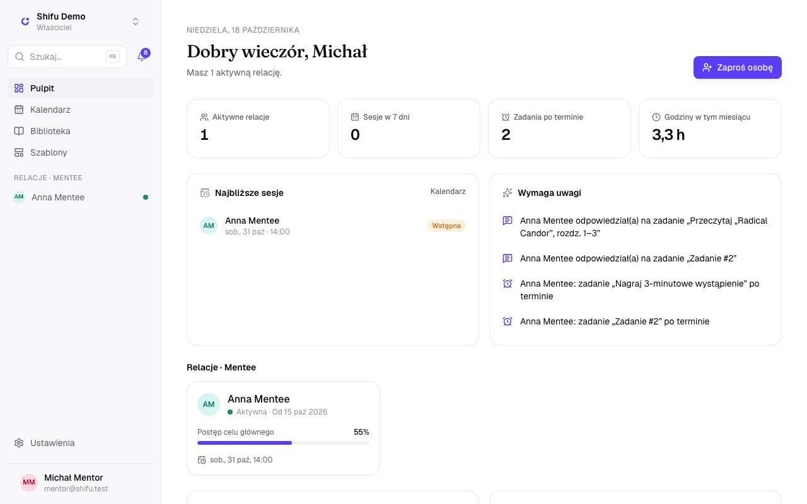Screen dimensions: 807x504
Task: Click the Zaproś osobę button
Action: point(738,67)
